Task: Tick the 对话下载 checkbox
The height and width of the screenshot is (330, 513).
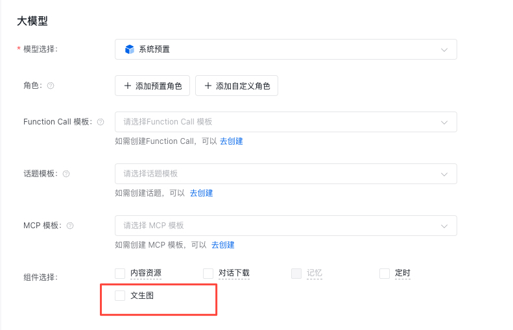Action: [x=208, y=274]
